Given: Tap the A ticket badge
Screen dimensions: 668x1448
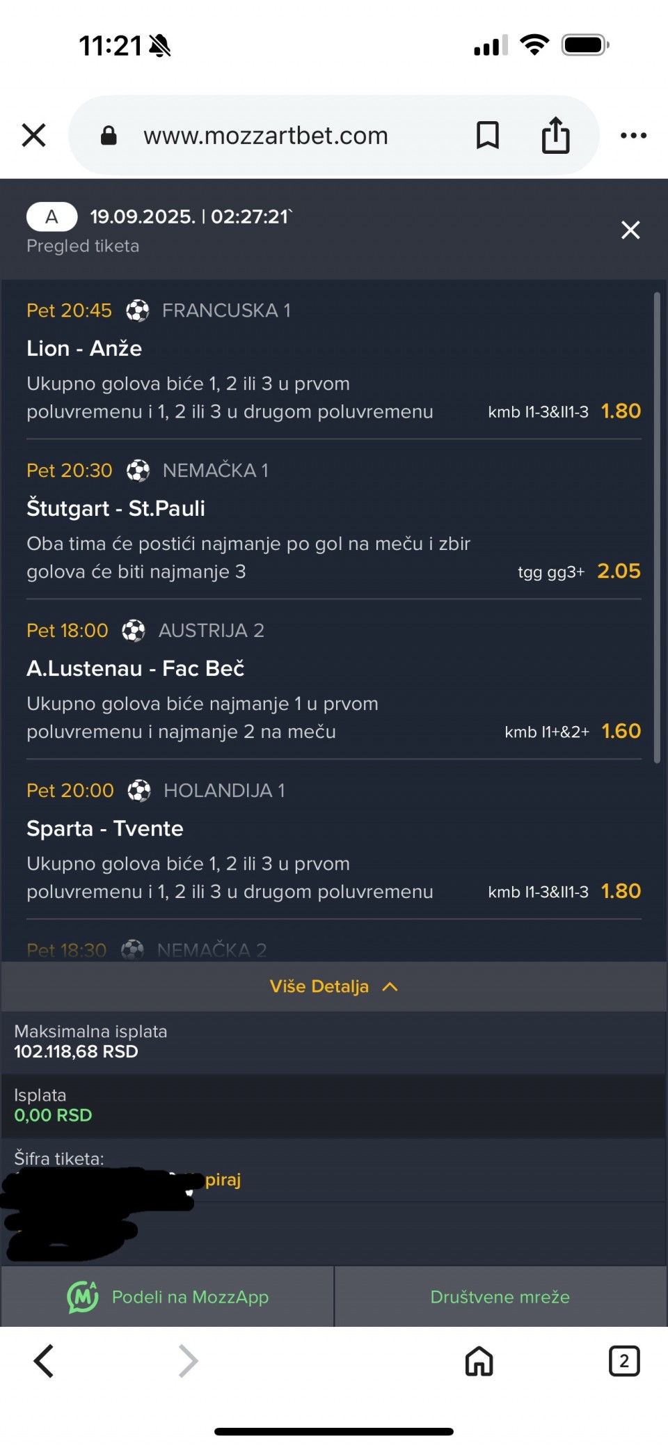Looking at the screenshot, I should click(51, 217).
